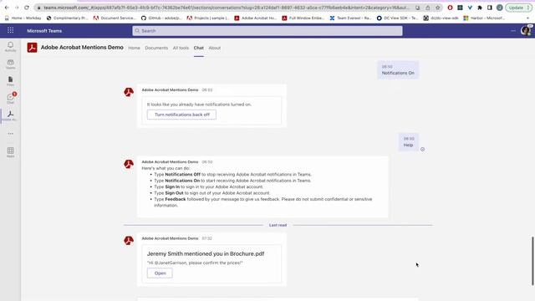This screenshot has width=535, height=301.
Task: Click the chat vertical scrollbar thumb
Action: click(x=532, y=261)
